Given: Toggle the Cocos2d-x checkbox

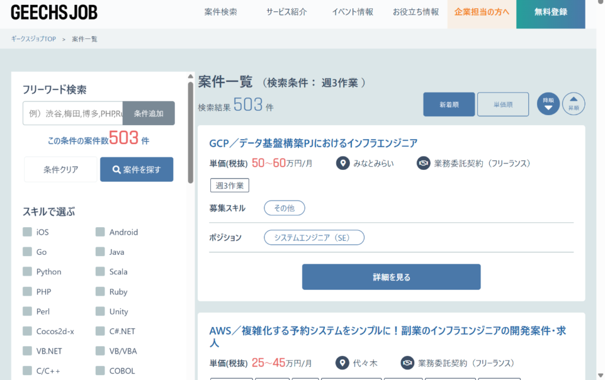Looking at the screenshot, I should click(x=27, y=331).
